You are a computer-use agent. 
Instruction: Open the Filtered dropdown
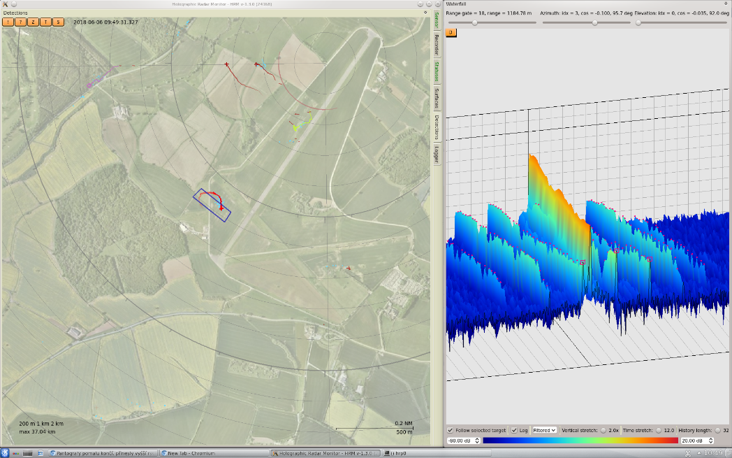[544, 430]
